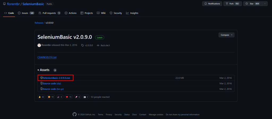Fork the repository
This screenshot has height=119, width=272.
[x=232, y=4]
